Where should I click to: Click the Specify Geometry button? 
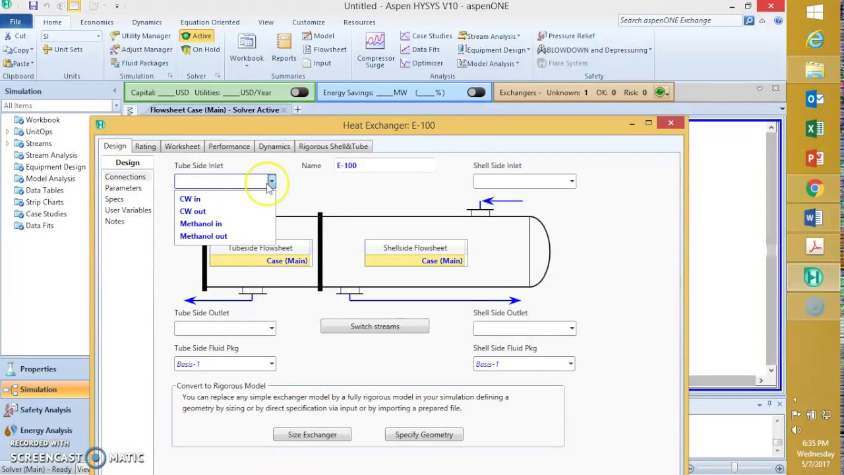[424, 435]
